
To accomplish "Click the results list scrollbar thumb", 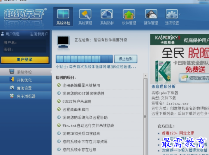I will pos(146,117).
